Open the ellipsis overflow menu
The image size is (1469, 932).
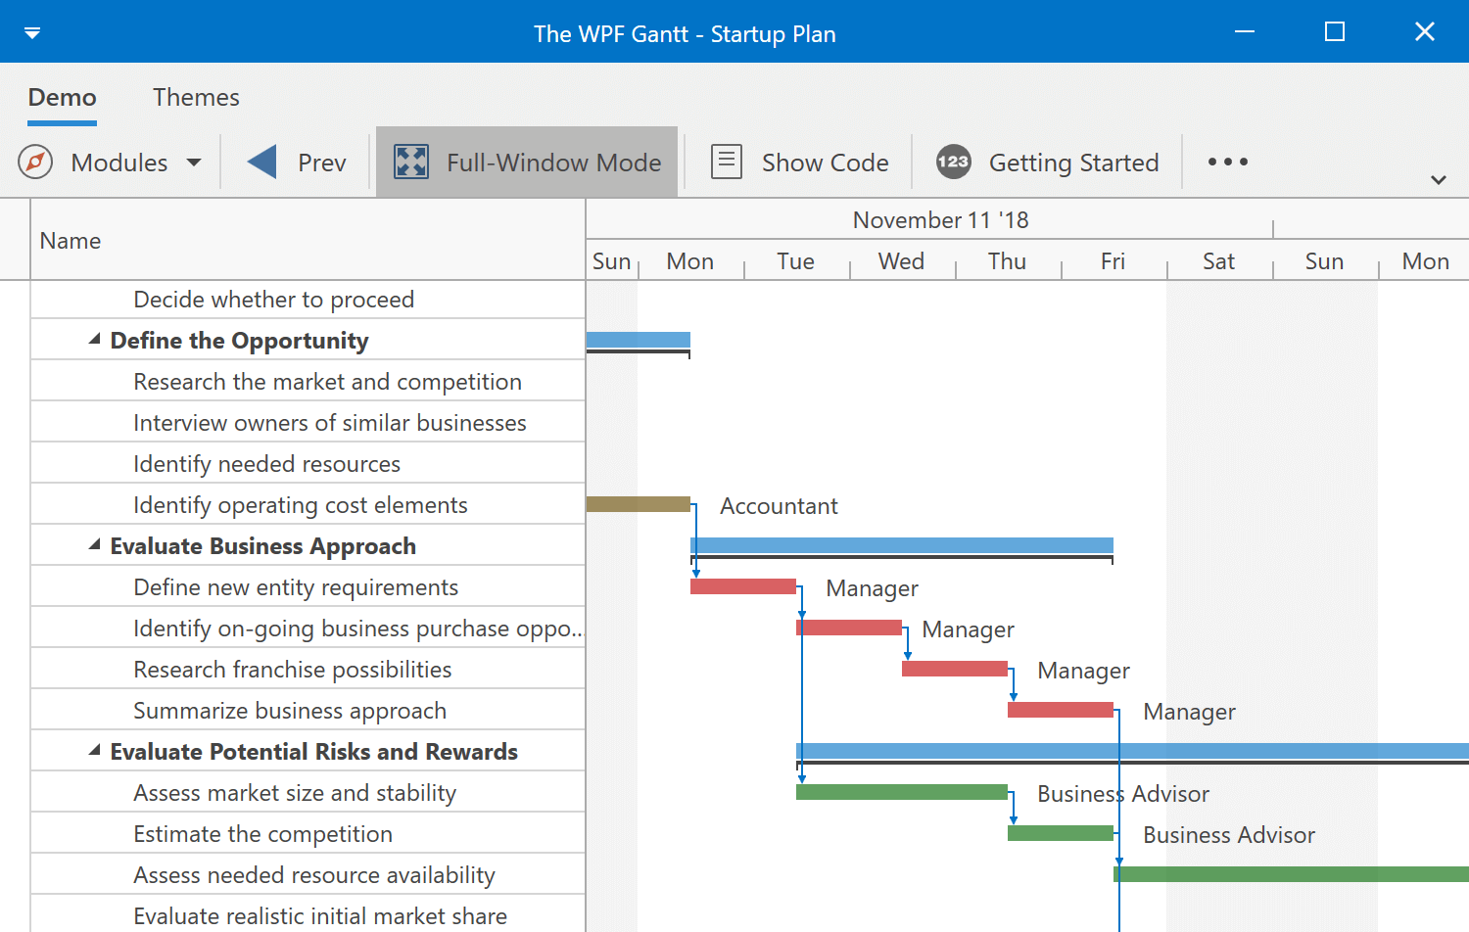coord(1227,162)
